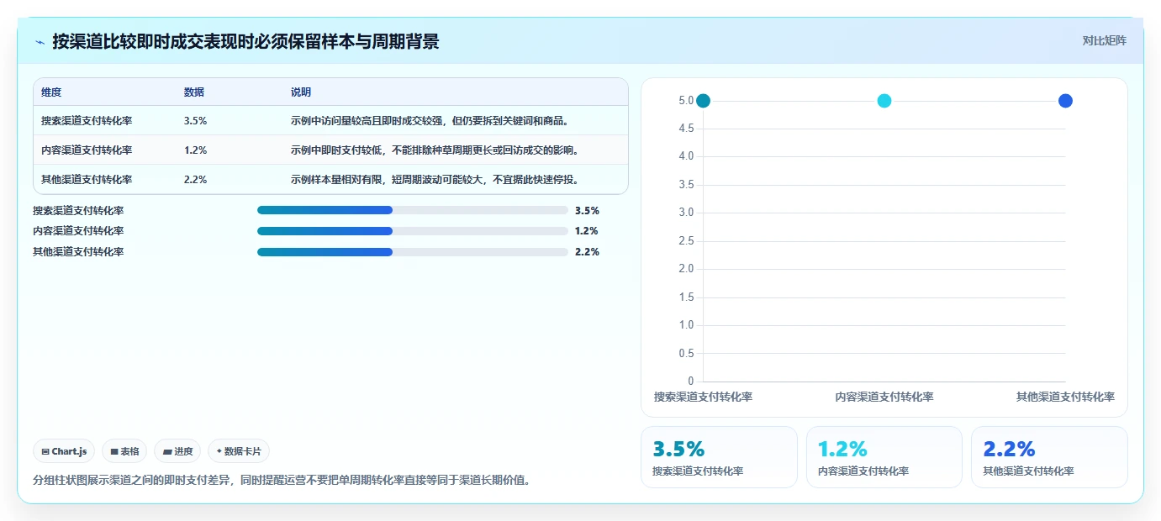The width and height of the screenshot is (1161, 521).
Task: Click the 内容渠道支付转化率 progress row label
Action: pyautogui.click(x=78, y=231)
